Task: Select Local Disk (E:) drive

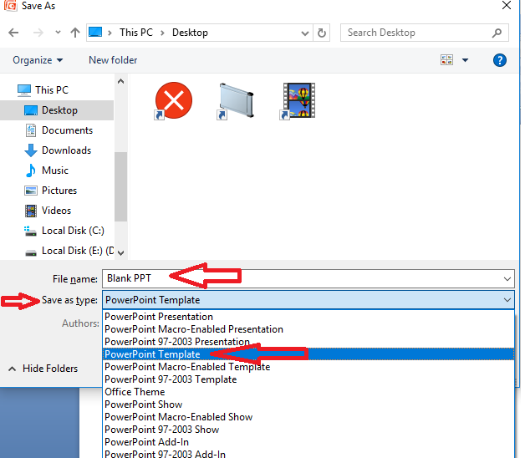Action: coord(69,251)
